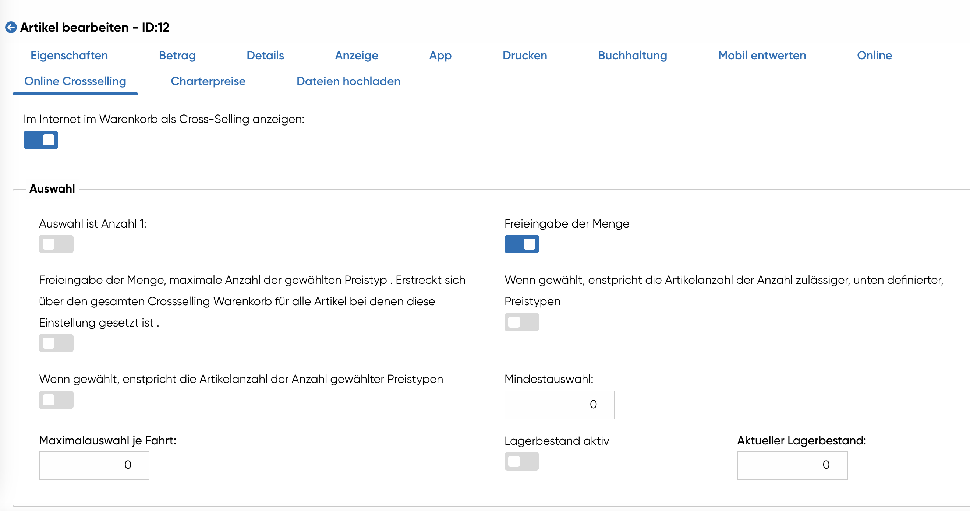Screen dimensions: 970x511
Task: Click the Auswahl ist Anzahl 1 label
Action: [93, 224]
